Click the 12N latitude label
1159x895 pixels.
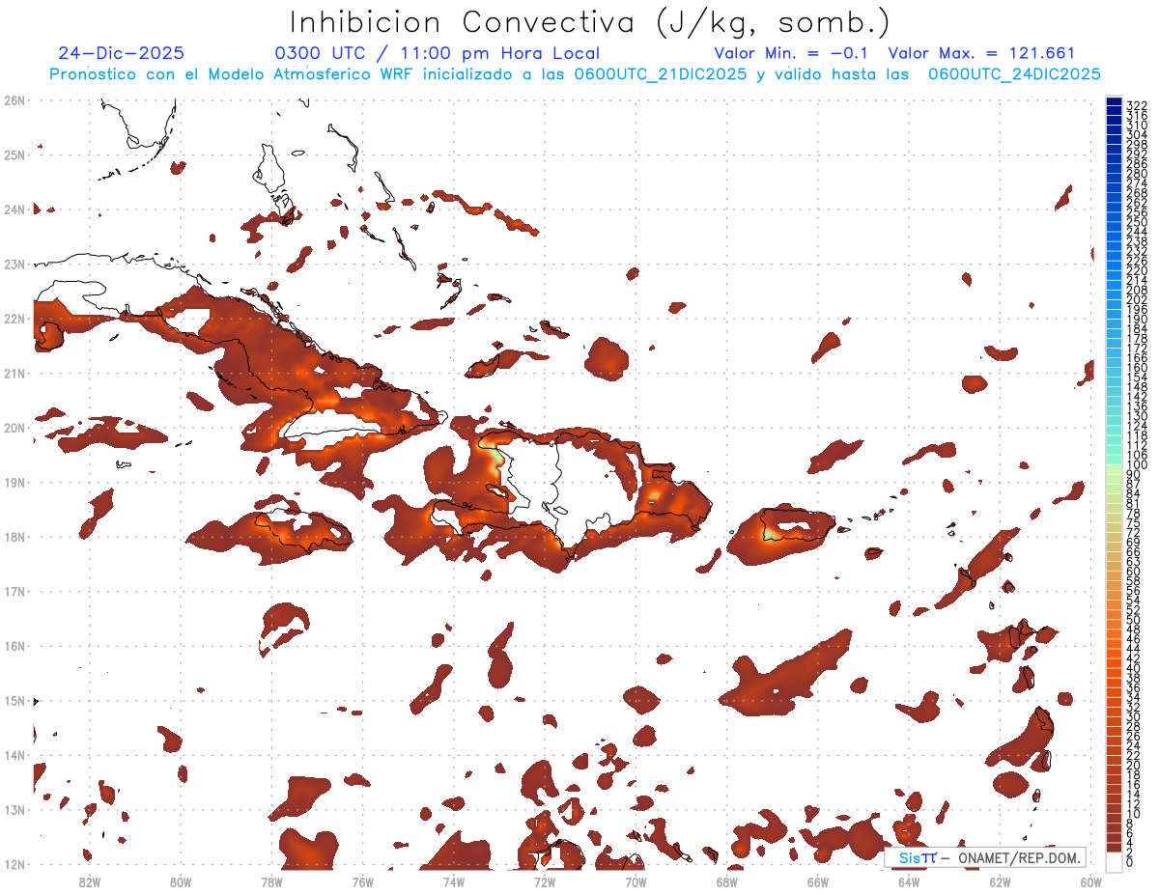(14, 864)
